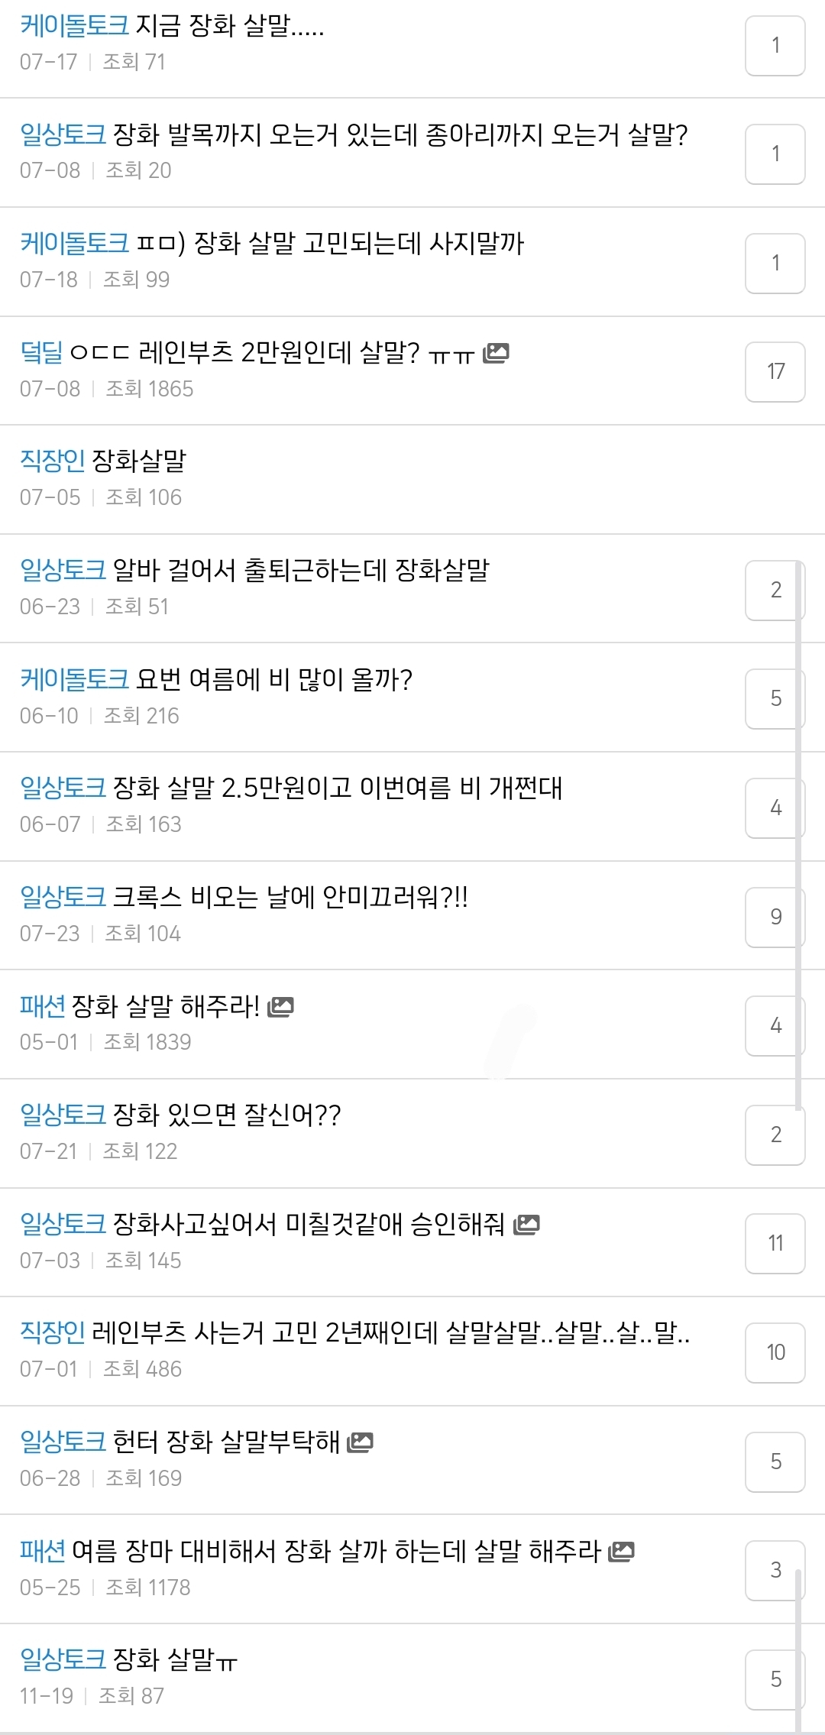Select 패션 category on 05-01 post
The height and width of the screenshot is (1735, 825).
point(42,1006)
